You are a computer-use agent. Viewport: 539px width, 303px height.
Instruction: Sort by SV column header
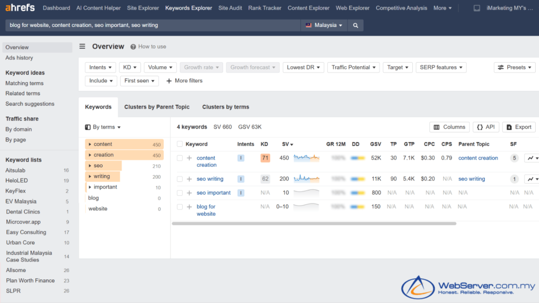[x=287, y=144]
